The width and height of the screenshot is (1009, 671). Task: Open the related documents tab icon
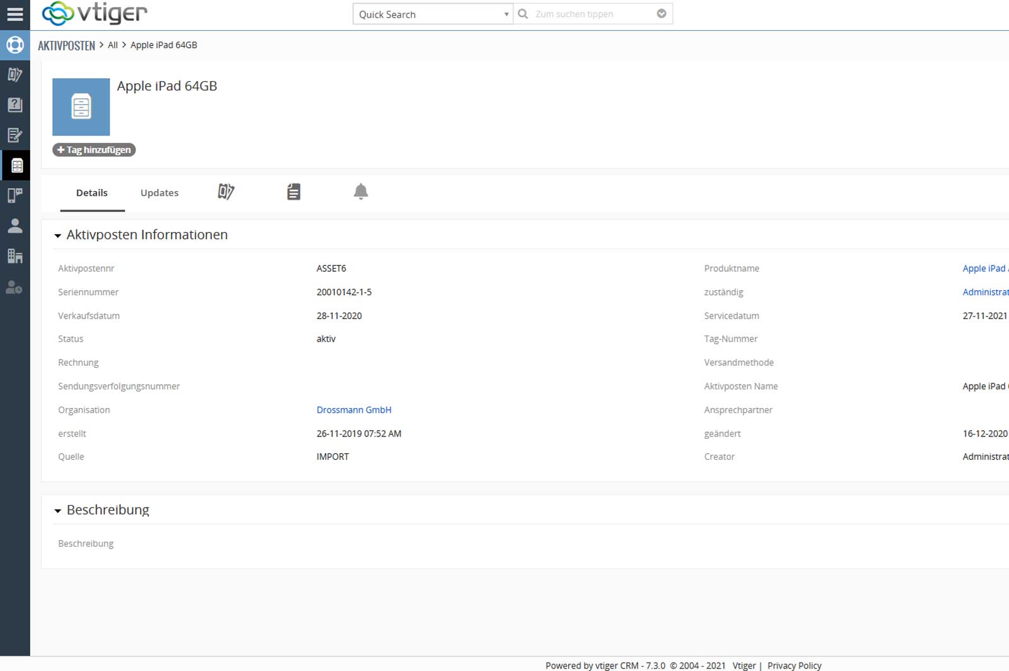(293, 192)
